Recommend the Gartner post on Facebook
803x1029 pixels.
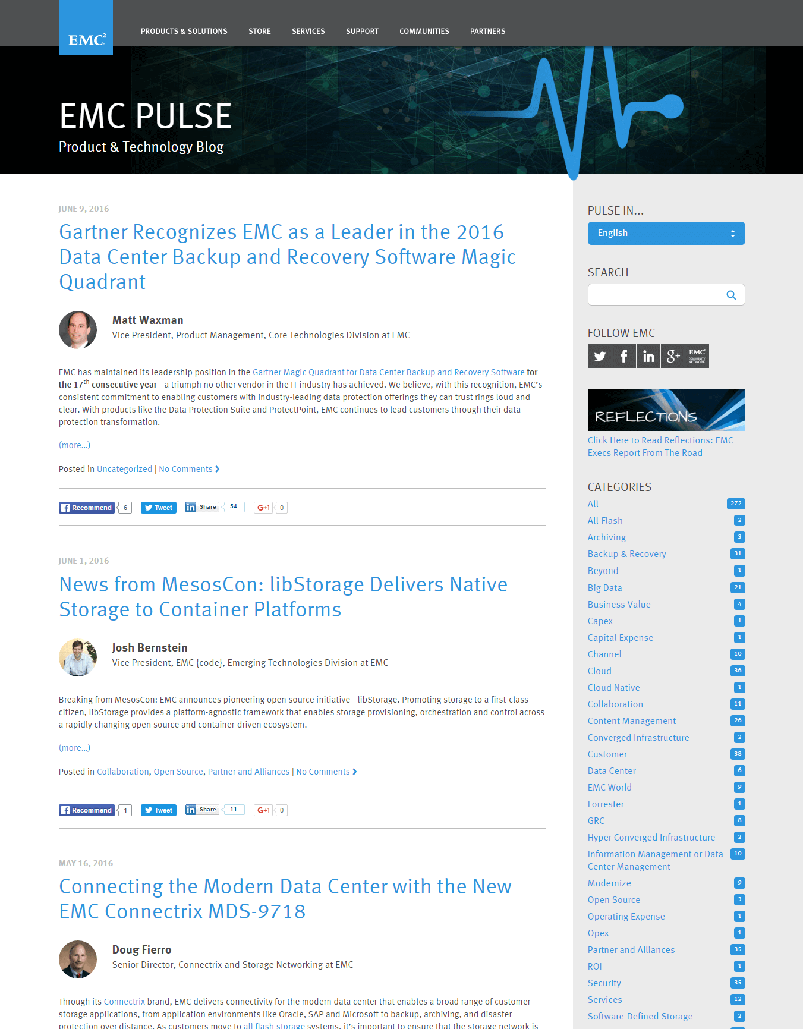87,508
